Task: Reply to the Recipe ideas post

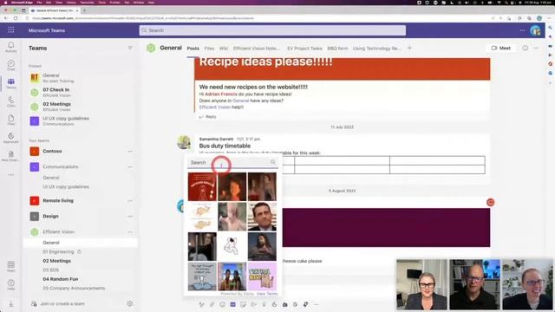Action: (x=207, y=117)
